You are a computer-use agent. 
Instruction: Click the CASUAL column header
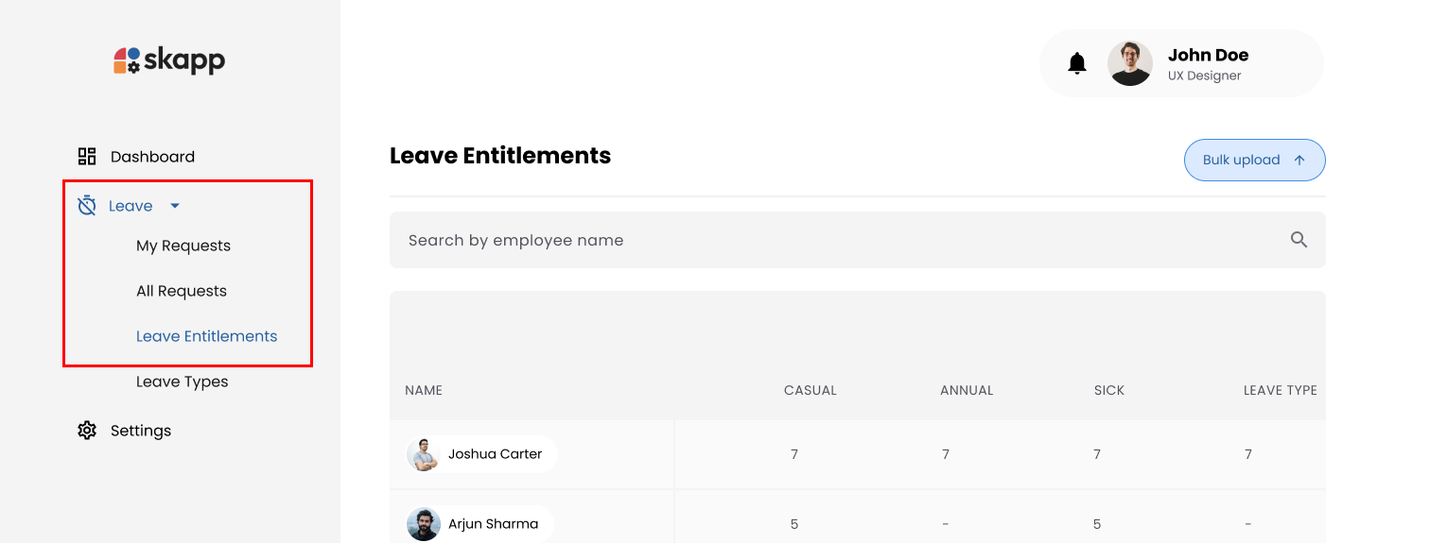[x=810, y=390]
